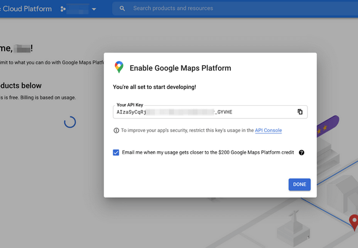The height and width of the screenshot is (248, 358).
Task: Click the Google Maps pin logo in the dialog
Action: pos(119,67)
